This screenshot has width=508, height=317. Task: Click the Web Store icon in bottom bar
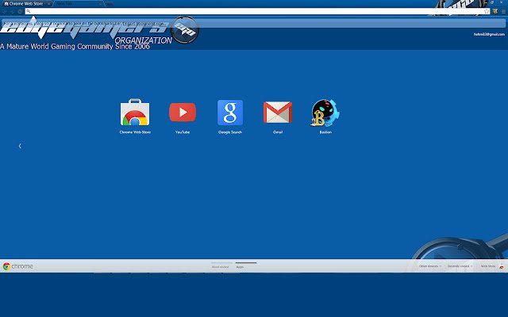[502, 266]
